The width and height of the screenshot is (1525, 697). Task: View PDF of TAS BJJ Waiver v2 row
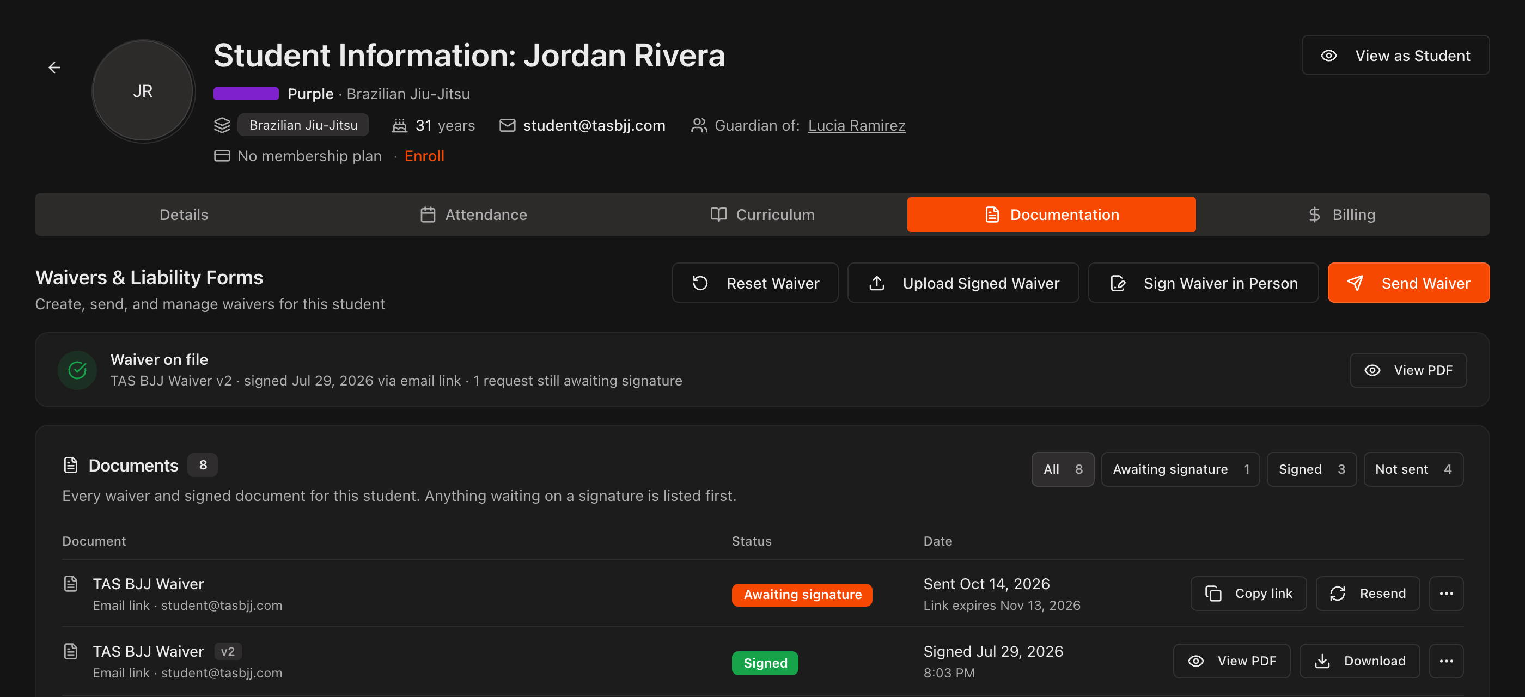click(1231, 661)
